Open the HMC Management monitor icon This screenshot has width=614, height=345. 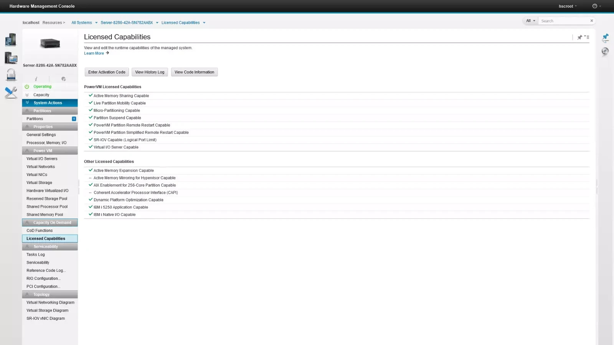point(11,58)
